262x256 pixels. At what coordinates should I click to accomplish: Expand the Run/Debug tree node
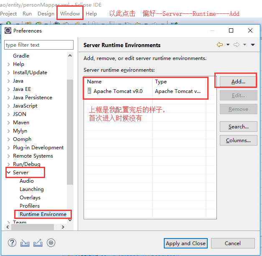tap(9, 164)
